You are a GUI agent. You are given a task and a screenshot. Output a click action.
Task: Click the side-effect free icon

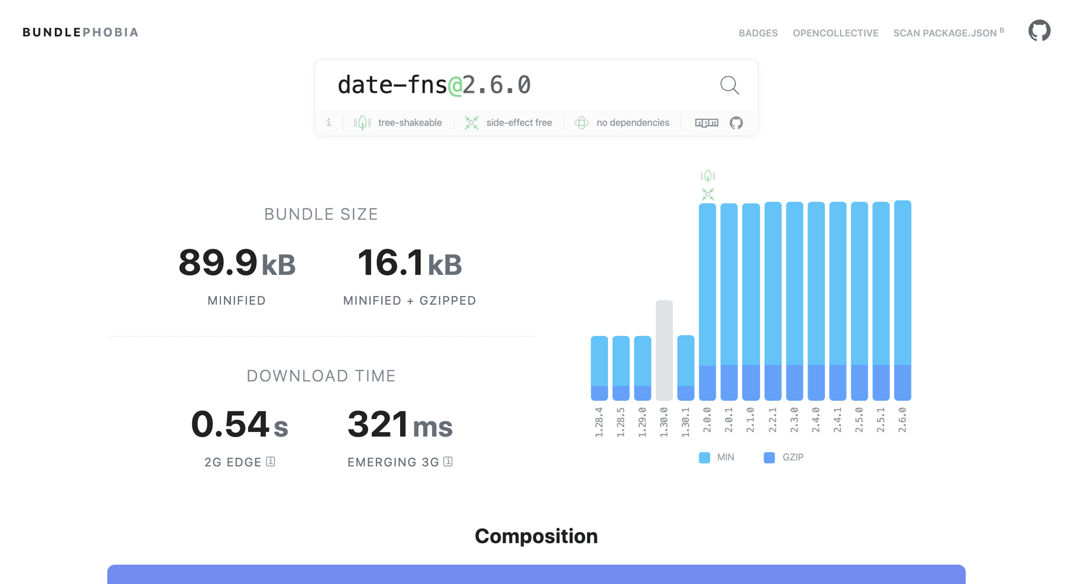471,122
